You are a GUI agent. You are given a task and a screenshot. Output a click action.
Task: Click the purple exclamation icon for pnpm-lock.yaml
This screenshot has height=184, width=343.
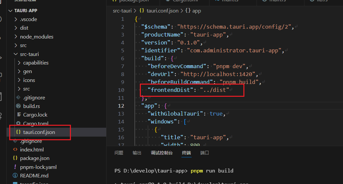coord(15,167)
